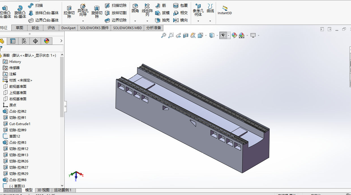Click Apply Scene icon
Viewport: 351px width, 195px height.
click(241, 35)
